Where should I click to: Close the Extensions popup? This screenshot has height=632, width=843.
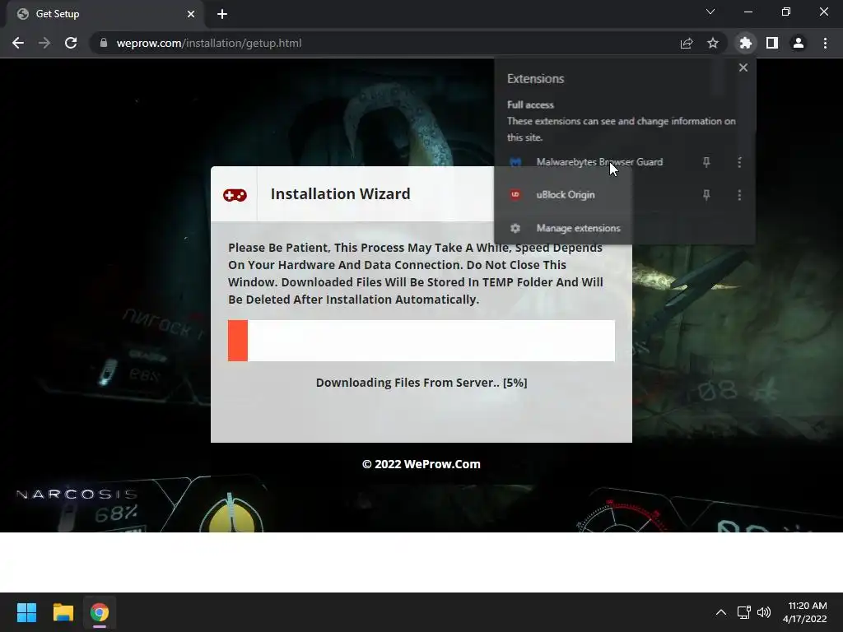743,67
